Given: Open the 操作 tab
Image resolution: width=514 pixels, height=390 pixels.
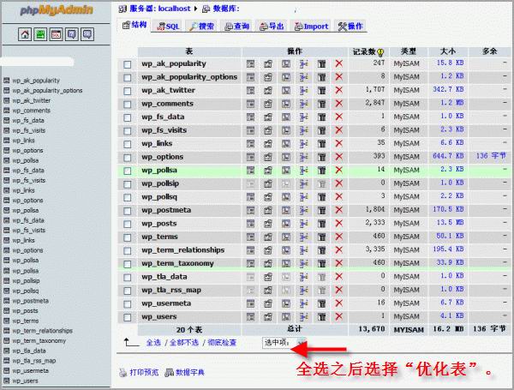Looking at the screenshot, I should [x=350, y=27].
